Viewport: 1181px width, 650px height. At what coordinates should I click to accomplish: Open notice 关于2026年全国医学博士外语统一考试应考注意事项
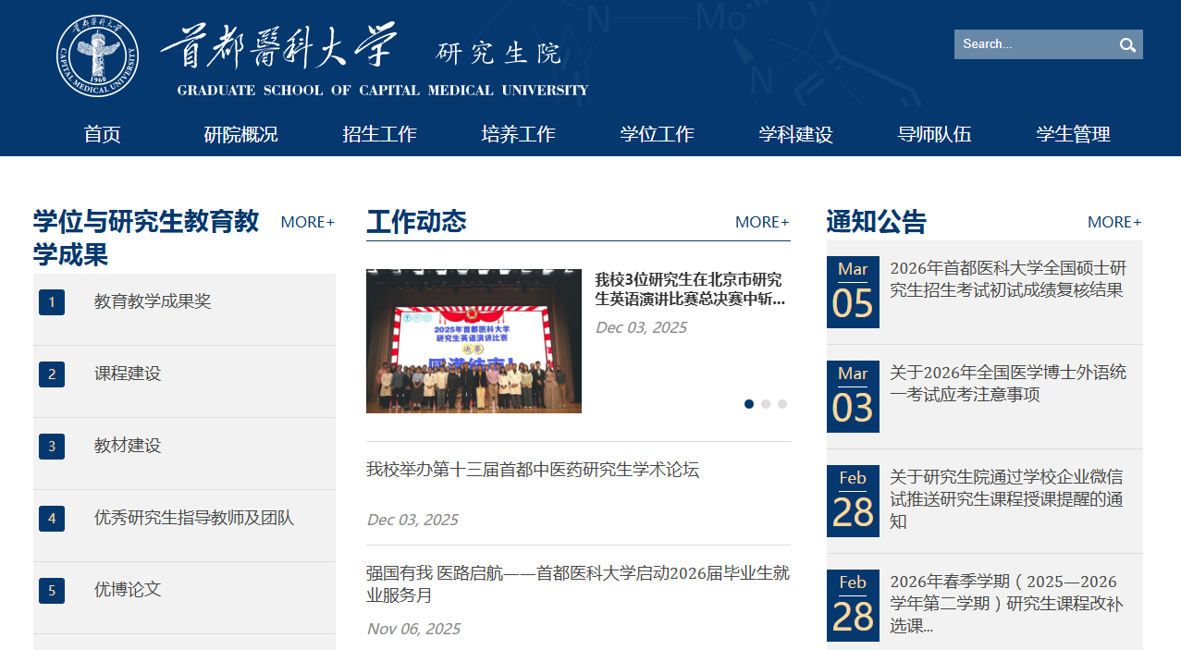(1008, 384)
